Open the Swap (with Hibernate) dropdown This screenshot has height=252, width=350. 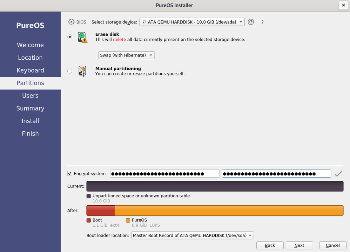point(126,55)
